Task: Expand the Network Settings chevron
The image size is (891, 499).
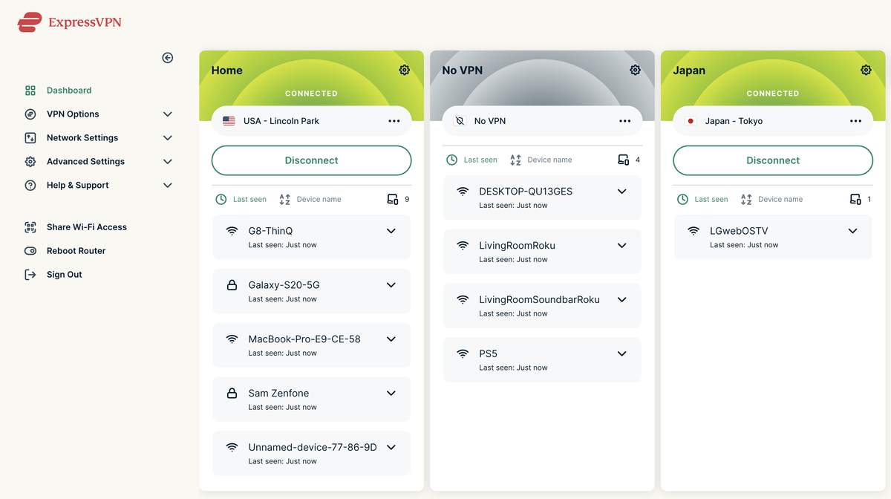Action: (168, 138)
